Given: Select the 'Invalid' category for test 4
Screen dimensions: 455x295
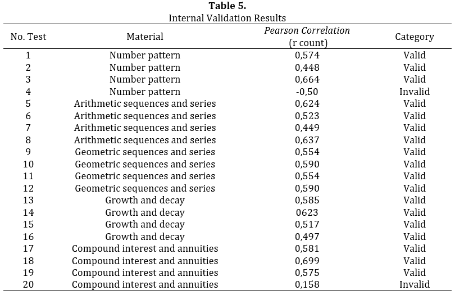Looking at the screenshot, I should pyautogui.click(x=415, y=92).
